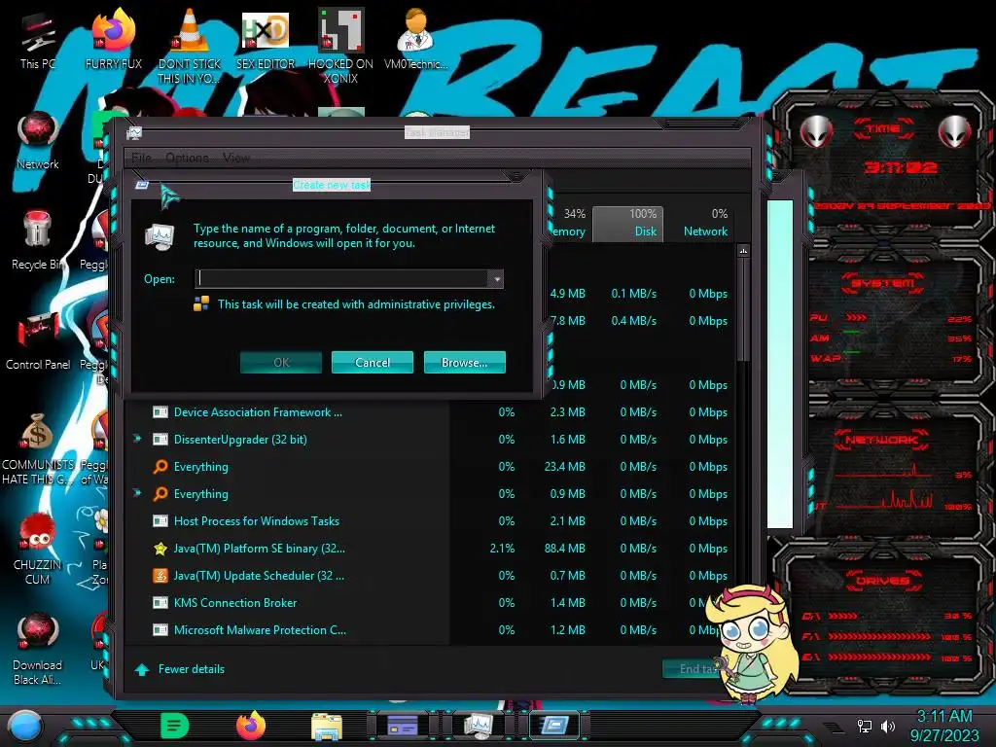The image size is (996, 747).
Task: Click the OK button in Create new task
Action: point(281,363)
